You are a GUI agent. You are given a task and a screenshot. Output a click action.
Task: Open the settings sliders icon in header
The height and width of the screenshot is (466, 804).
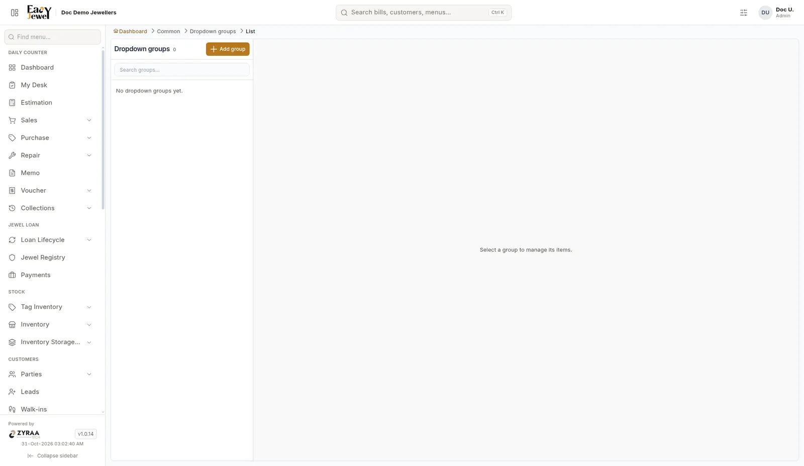pos(744,13)
